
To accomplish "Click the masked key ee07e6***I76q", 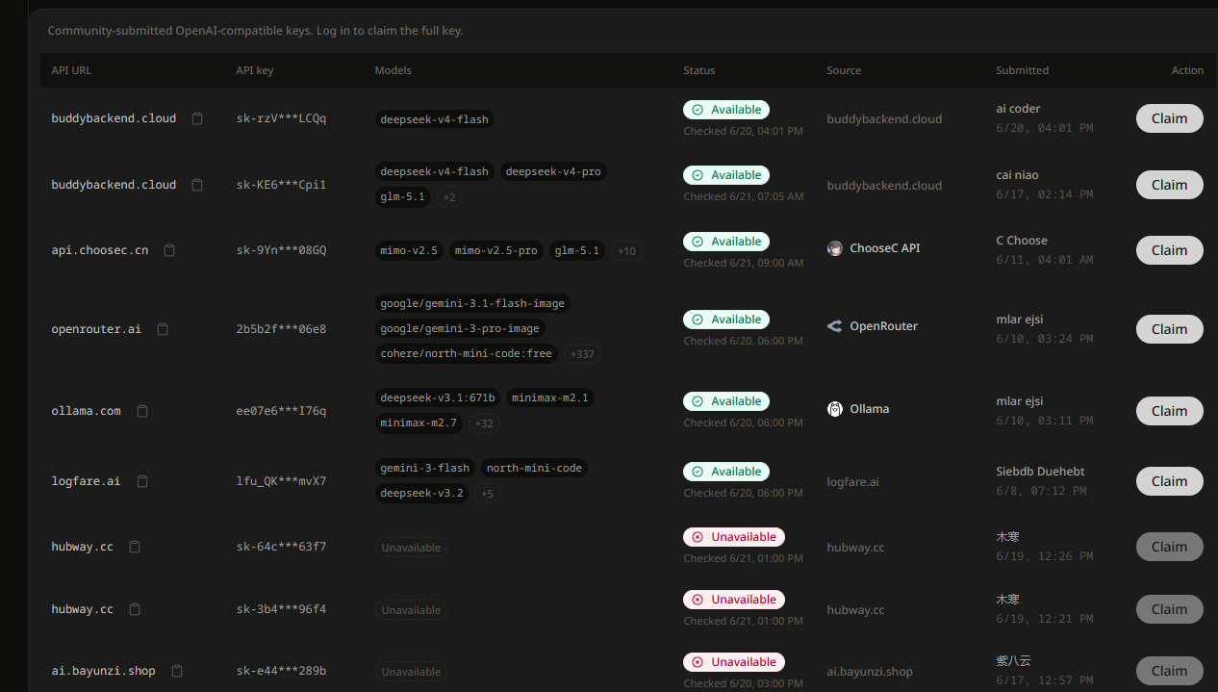I will (x=281, y=411).
